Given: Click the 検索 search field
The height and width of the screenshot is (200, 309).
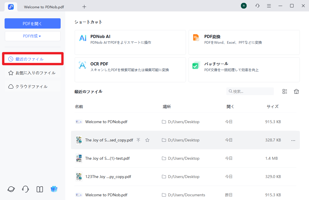Looking at the screenshot, I should pyautogui.click(x=250, y=91).
